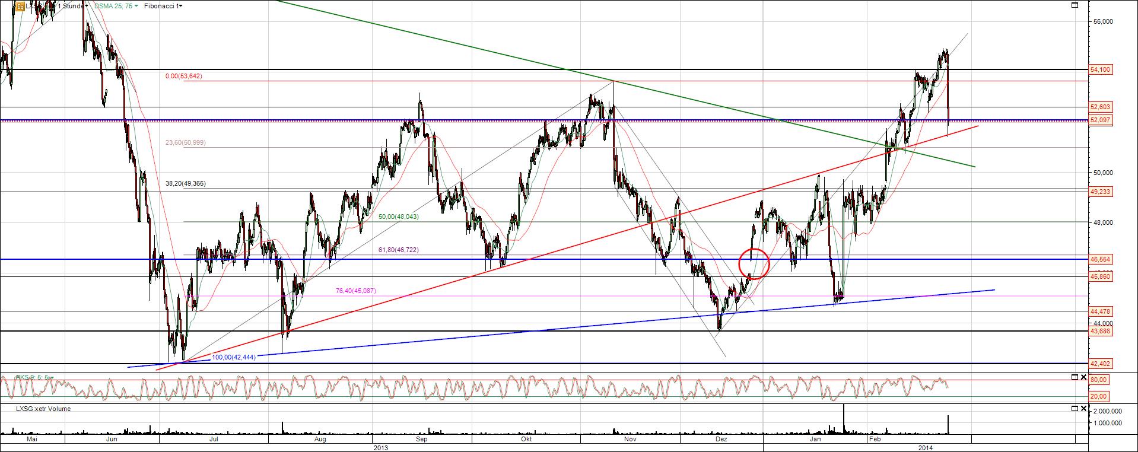Select the 52,097 price level label
Screen dimensions: 1138x452
point(1101,120)
